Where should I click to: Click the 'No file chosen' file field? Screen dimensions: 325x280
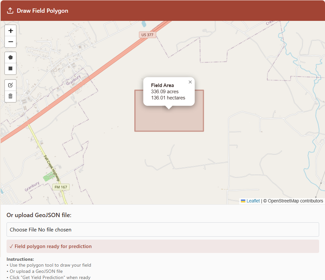coord(55,230)
